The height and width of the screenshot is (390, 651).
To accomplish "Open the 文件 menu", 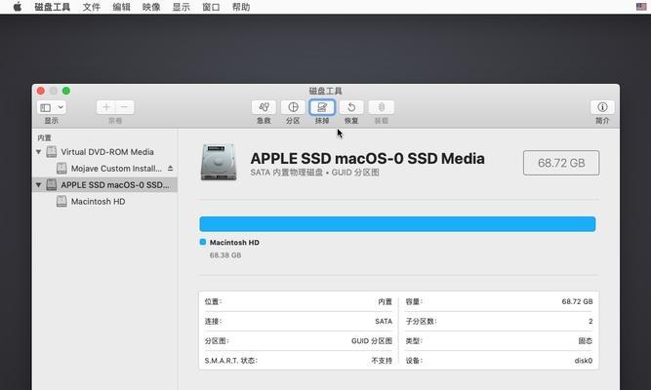I will click(92, 7).
